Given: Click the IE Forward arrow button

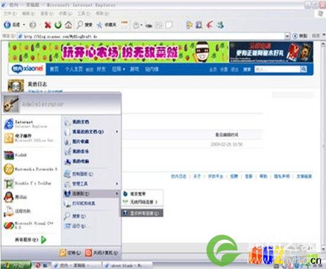Looking at the screenshot, I should click(33, 25).
